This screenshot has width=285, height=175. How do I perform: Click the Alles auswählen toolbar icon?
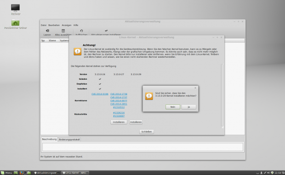tap(63, 31)
